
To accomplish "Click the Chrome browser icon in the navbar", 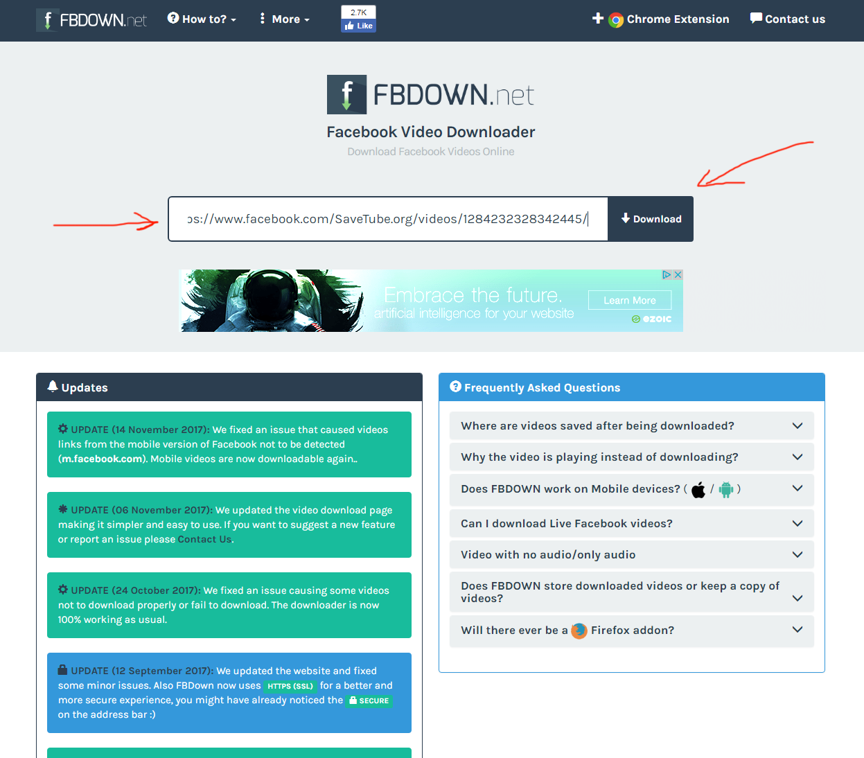I will pyautogui.click(x=615, y=20).
